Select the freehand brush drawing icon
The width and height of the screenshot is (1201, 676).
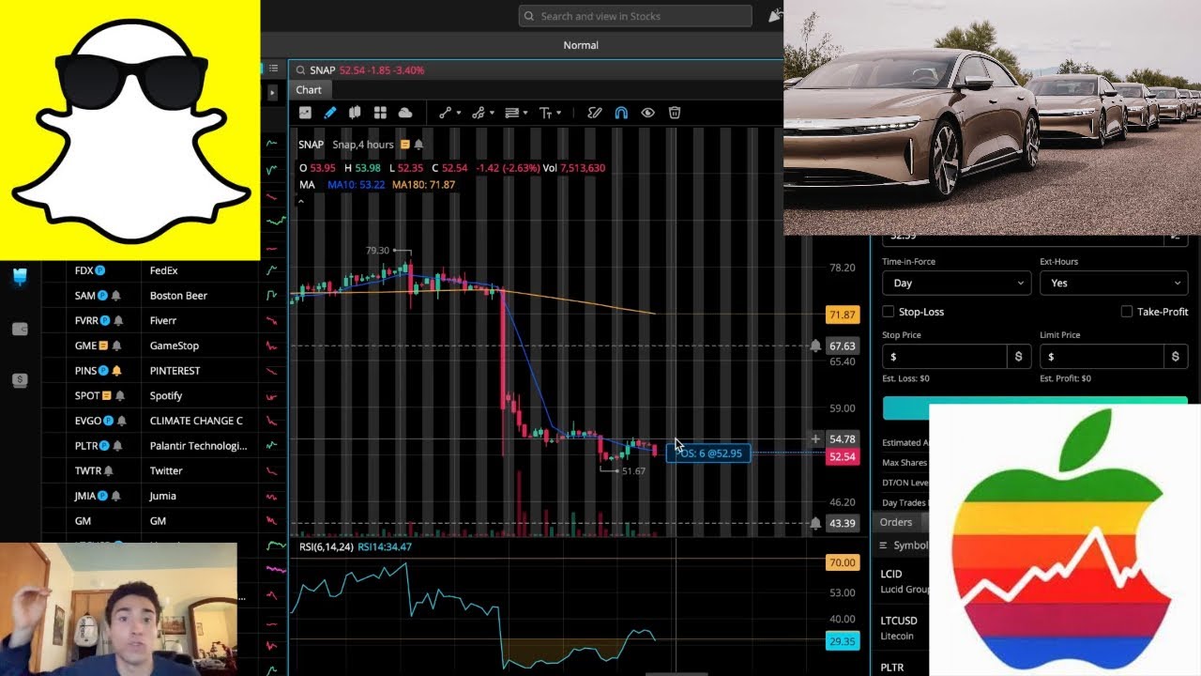594,113
